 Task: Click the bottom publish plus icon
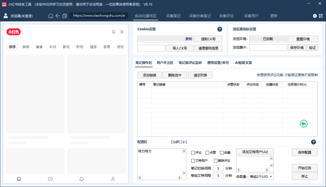tap(50, 179)
